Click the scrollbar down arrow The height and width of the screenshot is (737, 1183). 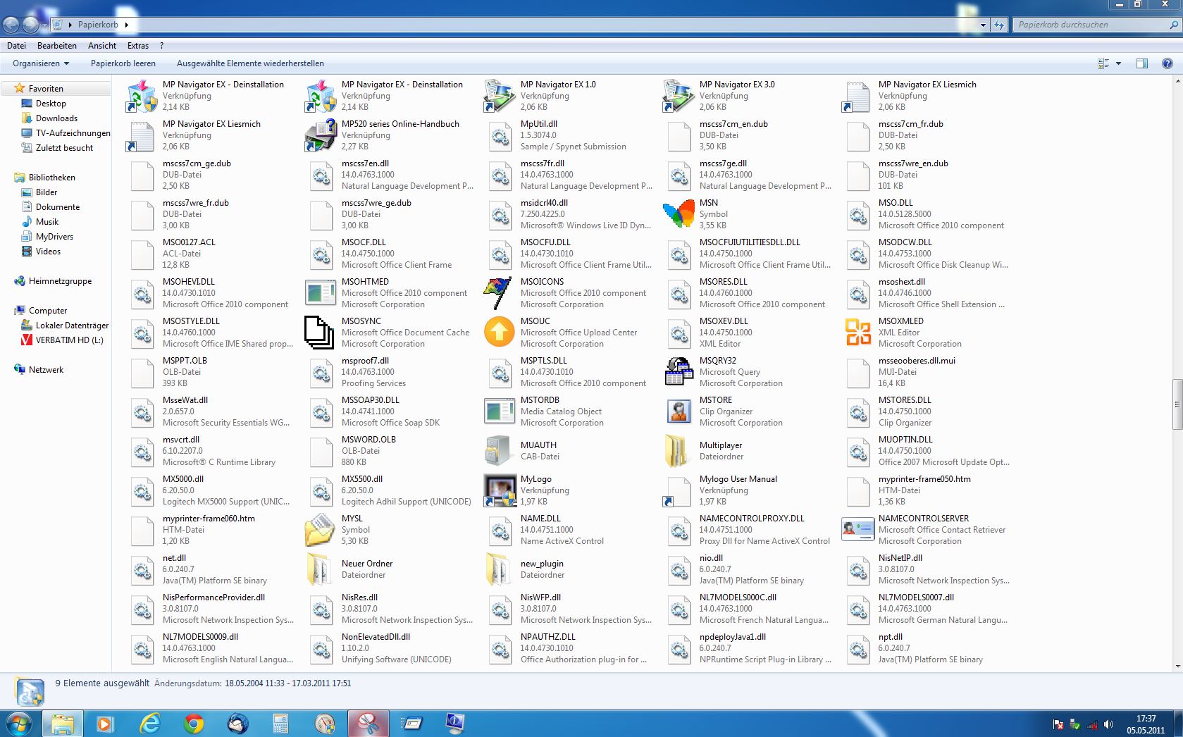pos(1177,666)
